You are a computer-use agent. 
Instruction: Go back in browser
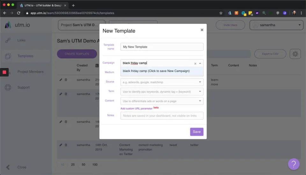tap(5, 13)
